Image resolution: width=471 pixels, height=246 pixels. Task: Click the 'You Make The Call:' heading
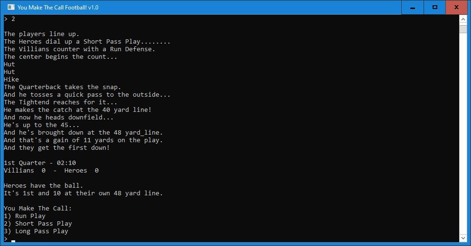(38, 208)
